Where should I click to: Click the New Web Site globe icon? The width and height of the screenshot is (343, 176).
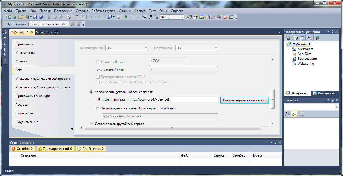pos(14,17)
